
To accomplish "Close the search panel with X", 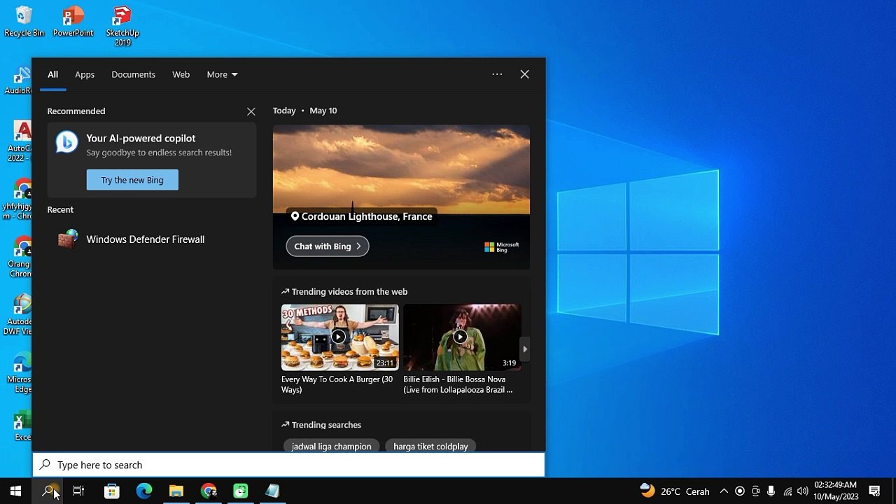I will [524, 74].
